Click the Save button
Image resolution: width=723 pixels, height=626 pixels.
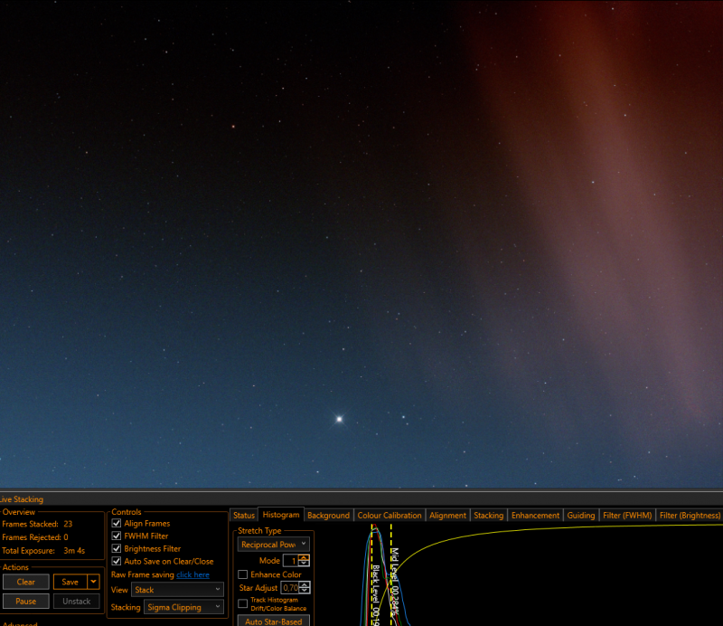pyautogui.click(x=70, y=582)
